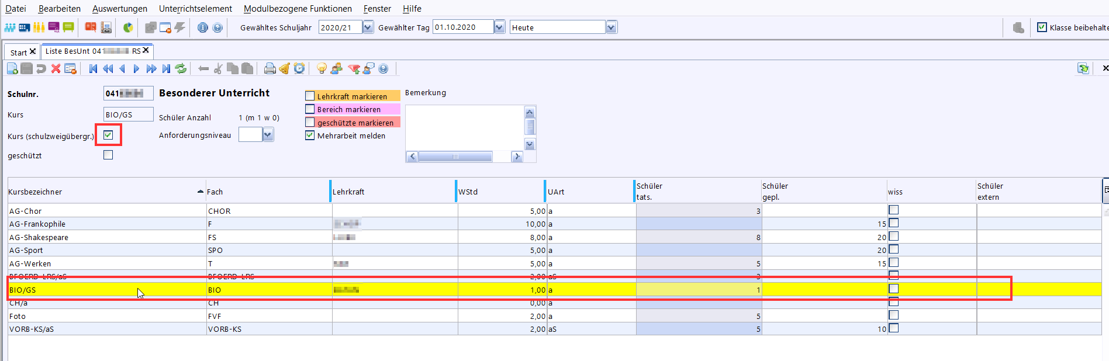Enable the Lehrkraft markieren checkbox
This screenshot has width=1109, height=361.
coord(310,96)
